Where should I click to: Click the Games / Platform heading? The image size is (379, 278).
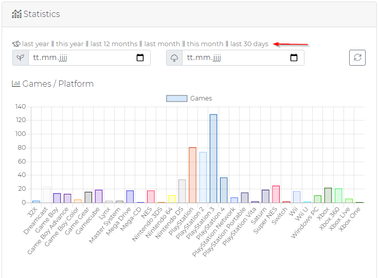(x=58, y=84)
